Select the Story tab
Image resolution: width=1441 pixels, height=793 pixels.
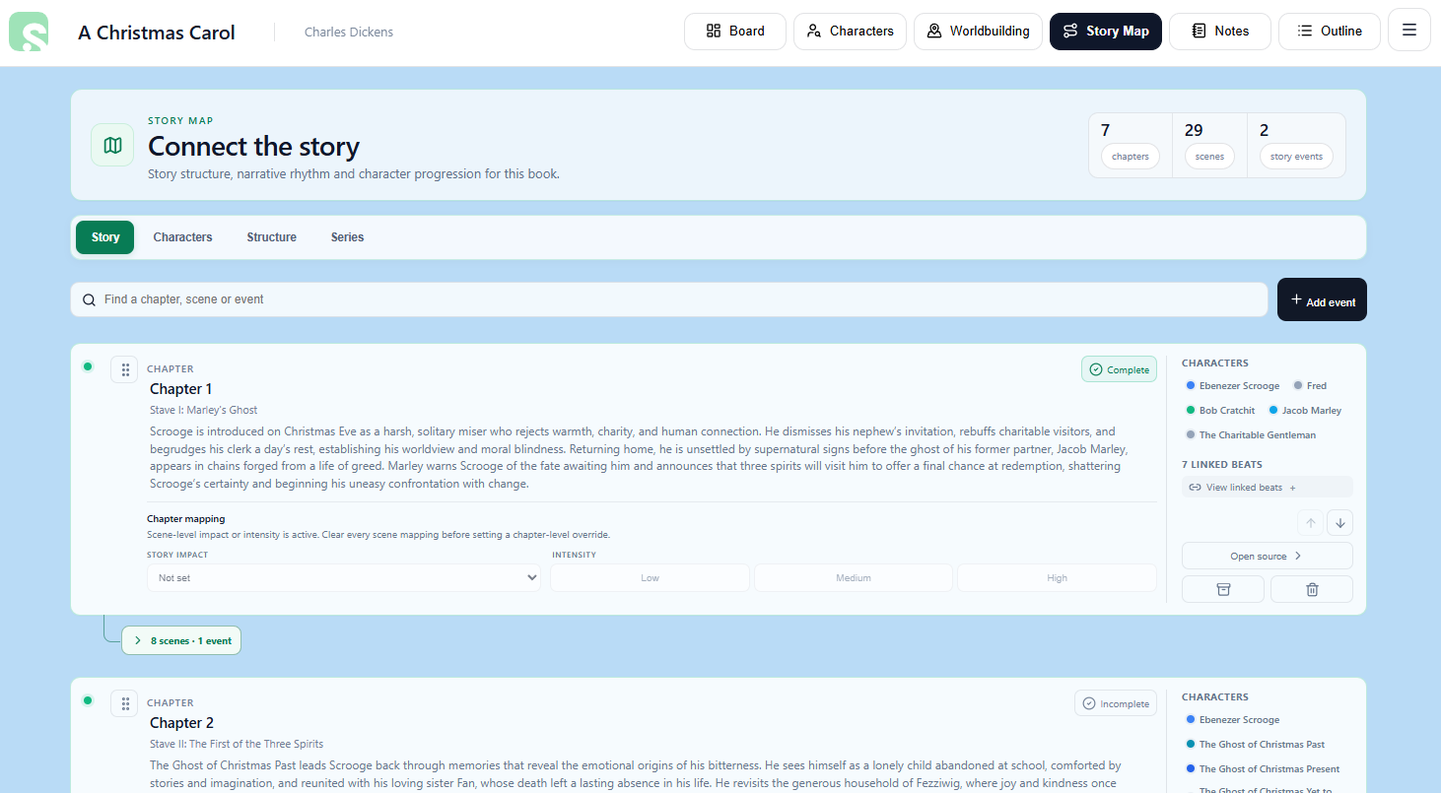[105, 237]
